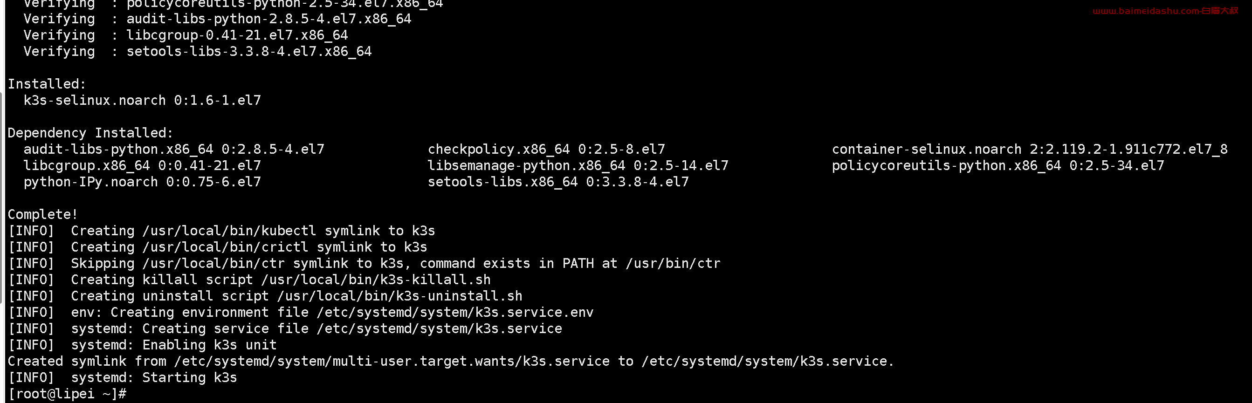Click the scrollbar on the left edge
The width and height of the screenshot is (1252, 403).
pyautogui.click(x=2, y=194)
